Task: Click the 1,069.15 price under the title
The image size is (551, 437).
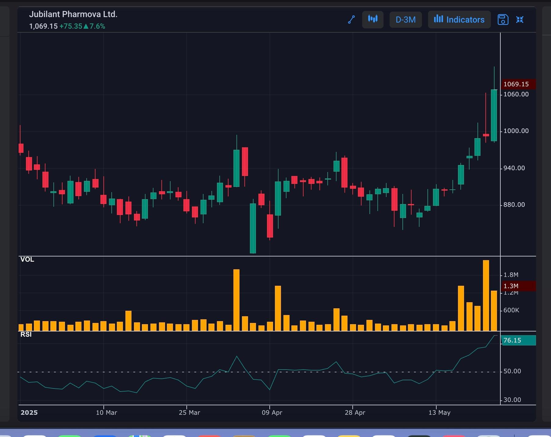Action: click(x=43, y=26)
